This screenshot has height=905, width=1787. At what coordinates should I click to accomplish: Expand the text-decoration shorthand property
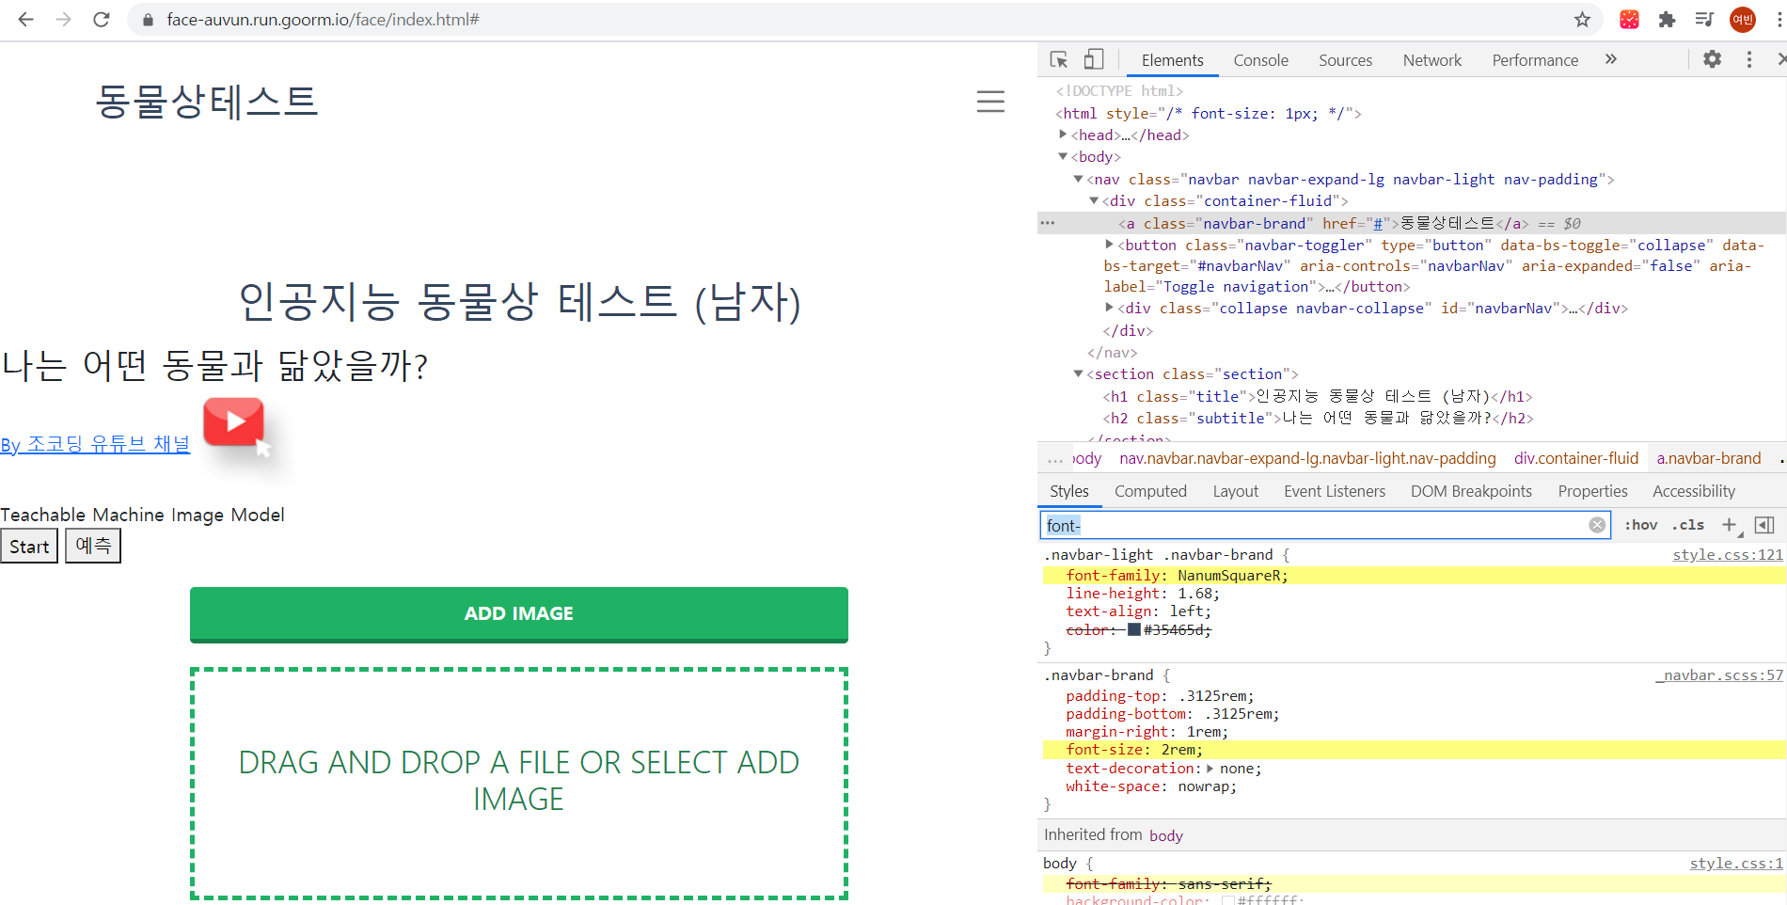coord(1210,769)
